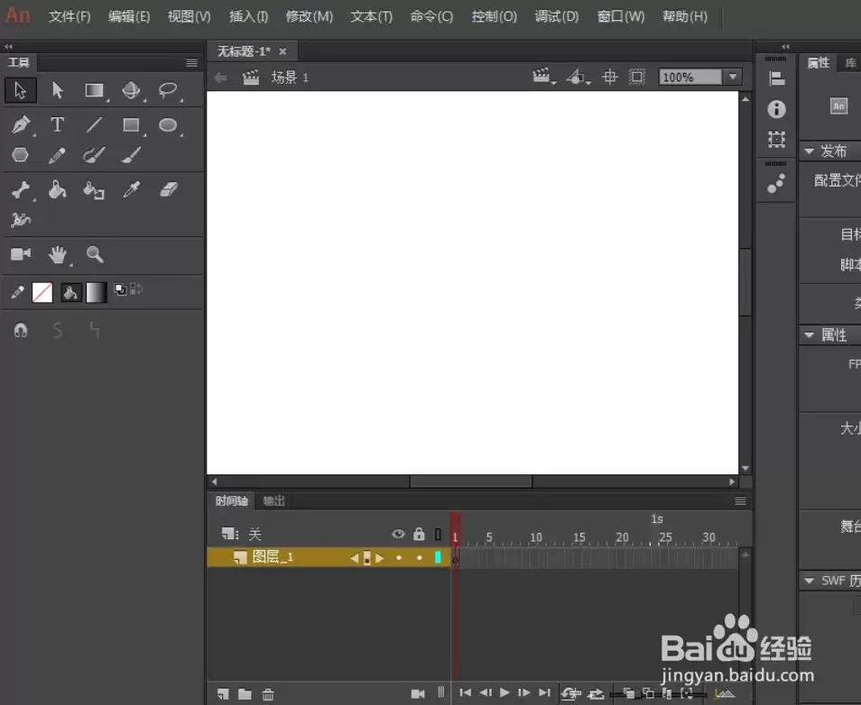Open the Info panel icon
861x705 pixels.
click(x=776, y=109)
